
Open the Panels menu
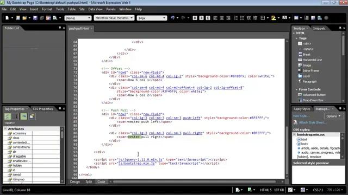click(111, 9)
